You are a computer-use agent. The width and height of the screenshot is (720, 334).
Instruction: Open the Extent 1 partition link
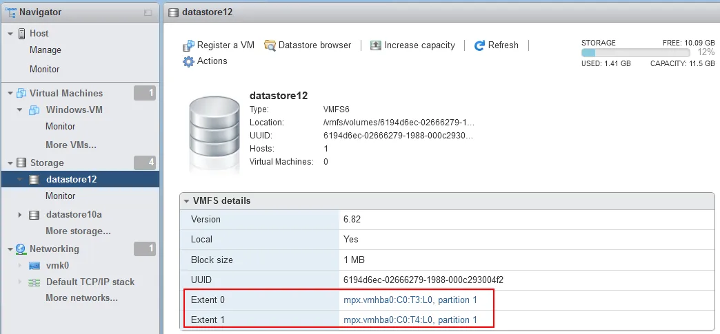[x=410, y=320]
